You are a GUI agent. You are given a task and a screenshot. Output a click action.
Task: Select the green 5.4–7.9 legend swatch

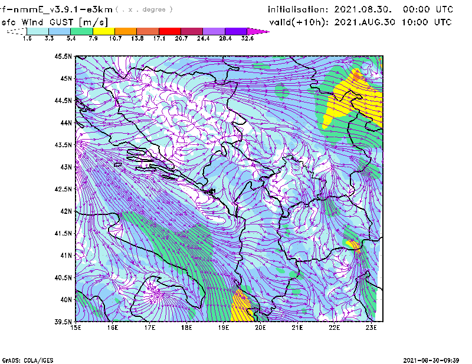pyautogui.click(x=81, y=31)
